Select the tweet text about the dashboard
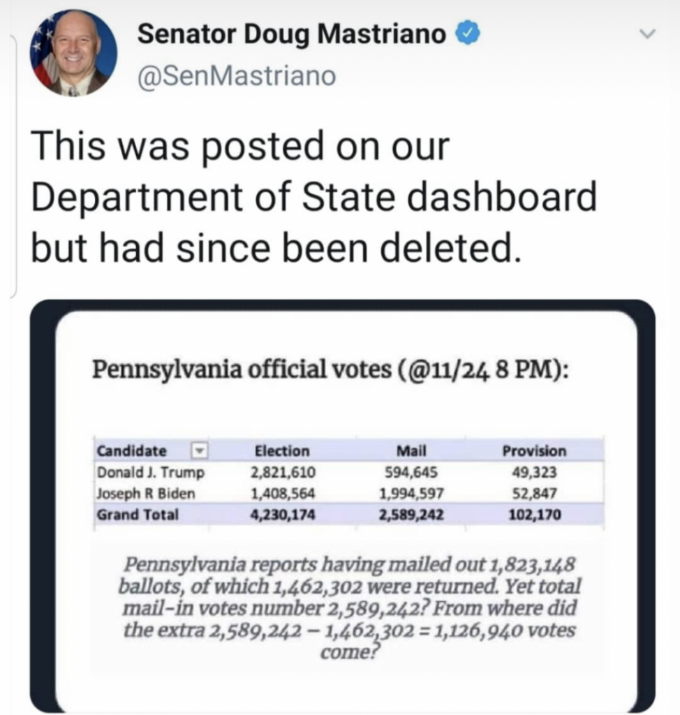Image resolution: width=680 pixels, height=715 pixels. (313, 198)
